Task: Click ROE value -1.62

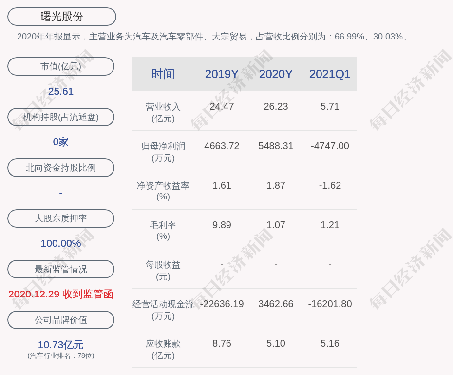Action: [330, 185]
